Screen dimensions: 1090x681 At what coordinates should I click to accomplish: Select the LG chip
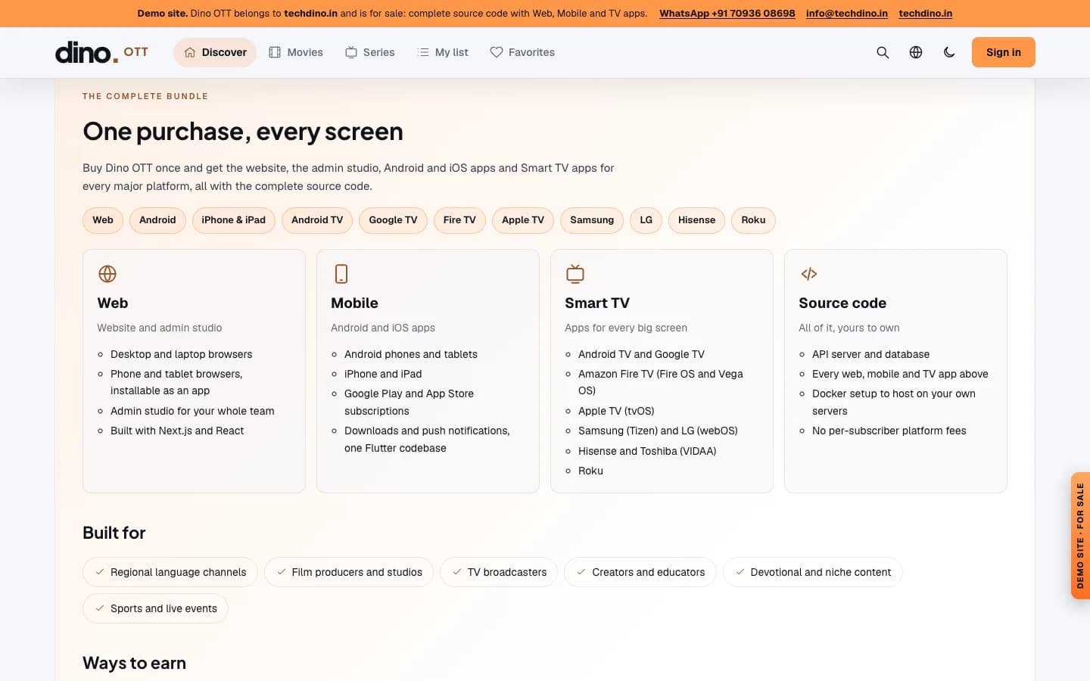(x=646, y=220)
